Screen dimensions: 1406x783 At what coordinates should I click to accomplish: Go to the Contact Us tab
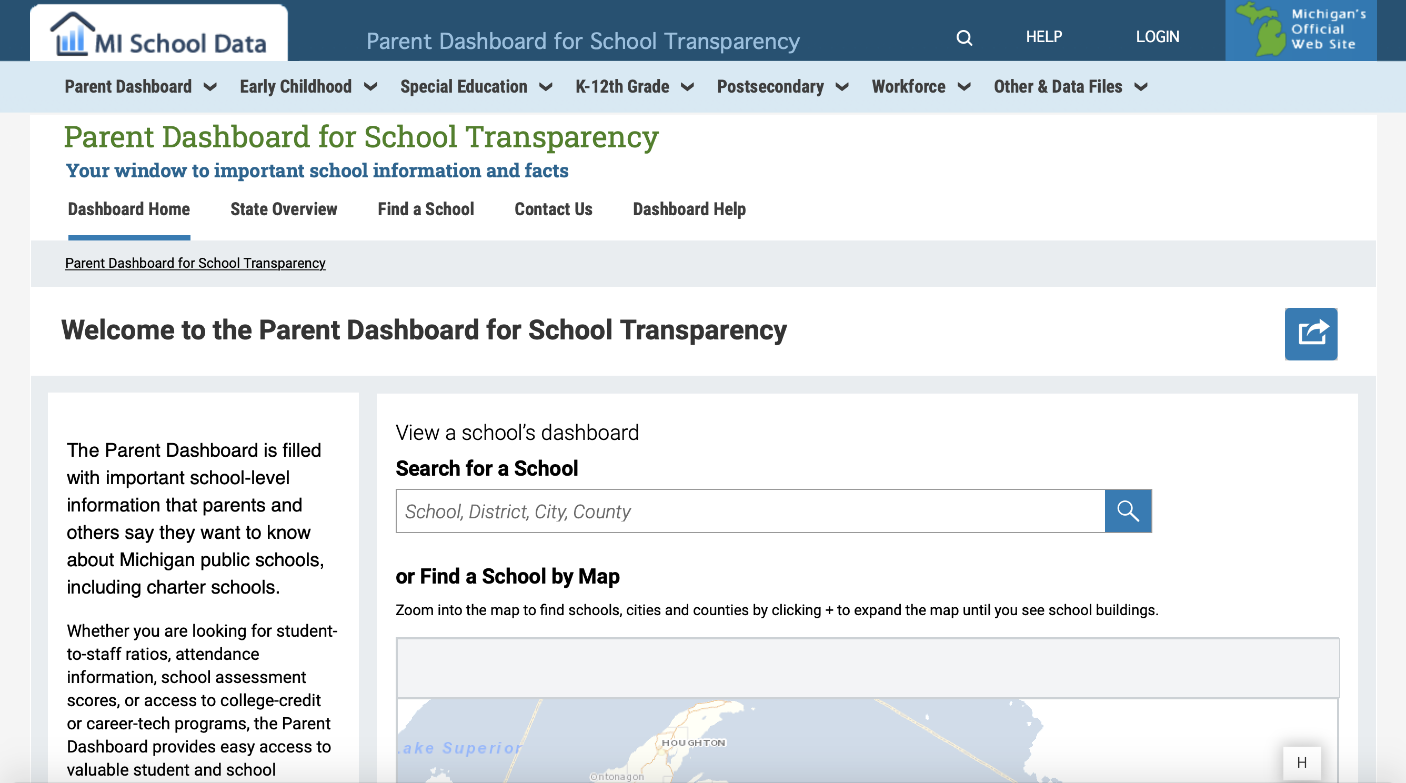pos(553,209)
